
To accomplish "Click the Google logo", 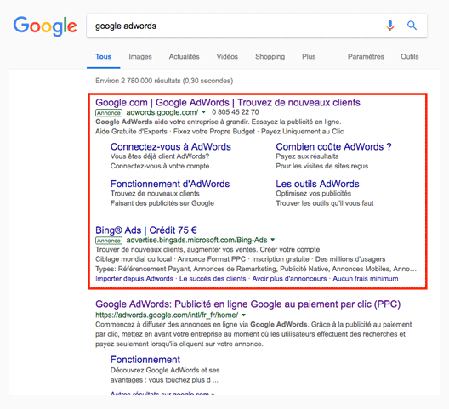I will point(45,26).
